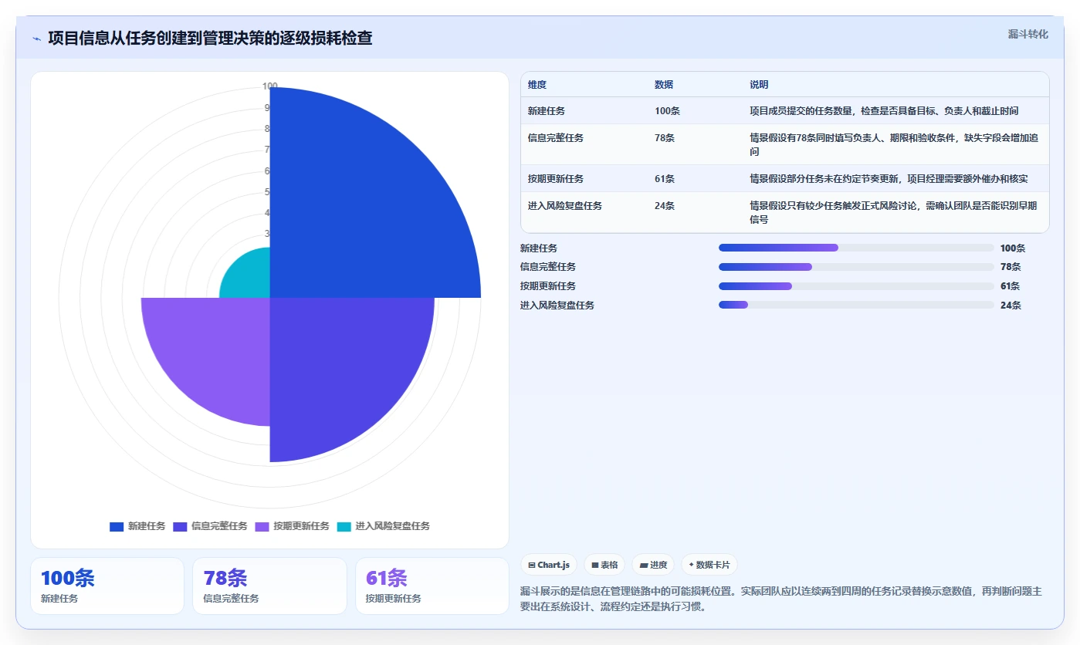Open the 100条 新建任务 stat card
Screen dimensions: 1080x645
coord(107,586)
